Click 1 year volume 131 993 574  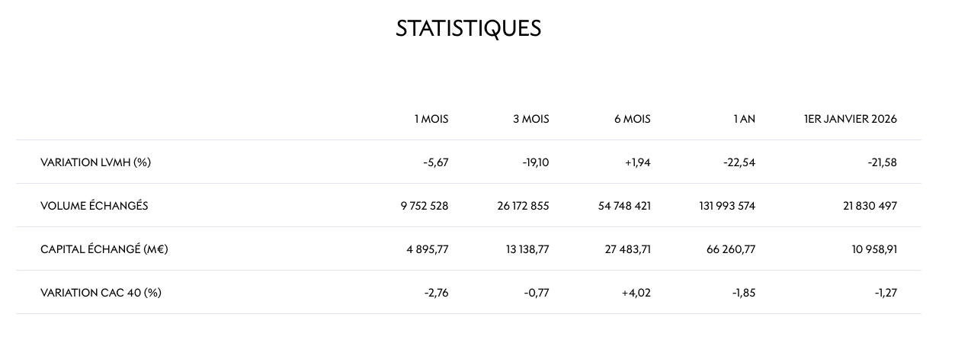pos(726,206)
